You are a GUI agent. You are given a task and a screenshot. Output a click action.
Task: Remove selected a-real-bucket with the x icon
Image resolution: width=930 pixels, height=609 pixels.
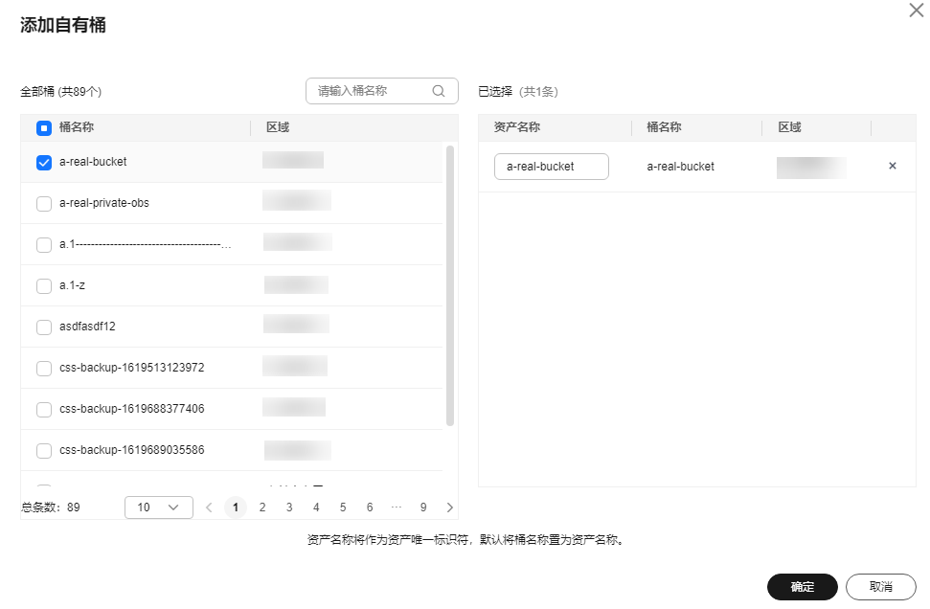click(893, 166)
